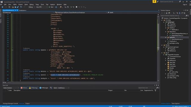Open the Entire Solution scope dropdown
The image size is (191, 107).
click(11, 88)
